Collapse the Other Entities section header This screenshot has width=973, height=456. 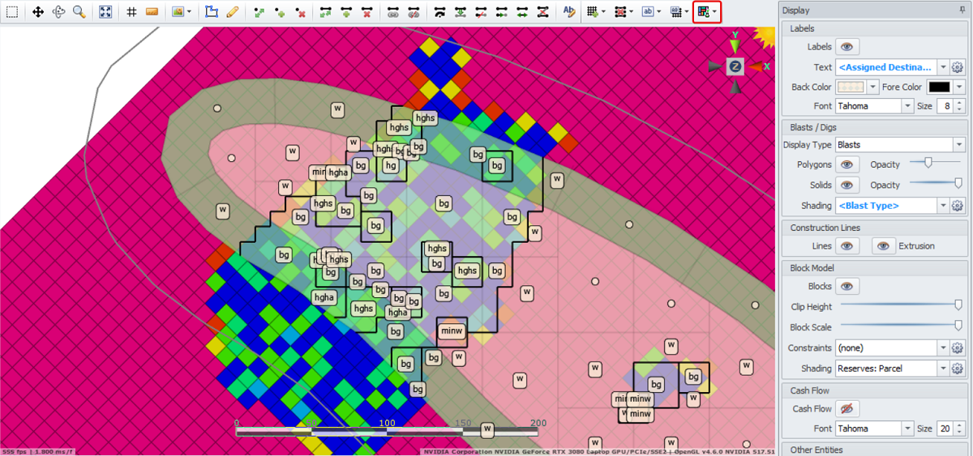[817, 450]
